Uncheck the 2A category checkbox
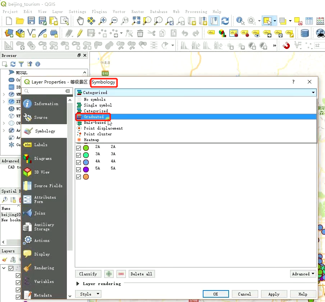The image size is (325, 302). click(79, 148)
